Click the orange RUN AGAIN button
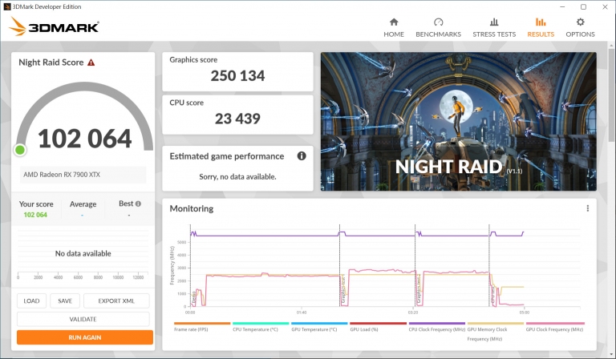Image resolution: width=616 pixels, height=359 pixels. [85, 337]
